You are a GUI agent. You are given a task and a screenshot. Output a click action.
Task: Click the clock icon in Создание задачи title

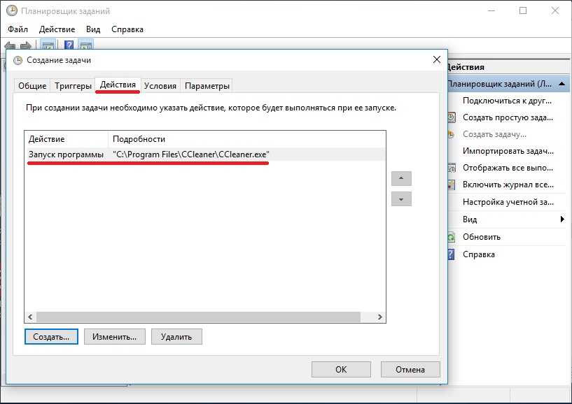pyautogui.click(x=18, y=60)
